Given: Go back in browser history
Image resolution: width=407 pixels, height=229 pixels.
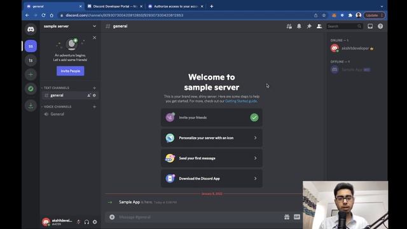Looking at the screenshot, I should pos(27,15).
